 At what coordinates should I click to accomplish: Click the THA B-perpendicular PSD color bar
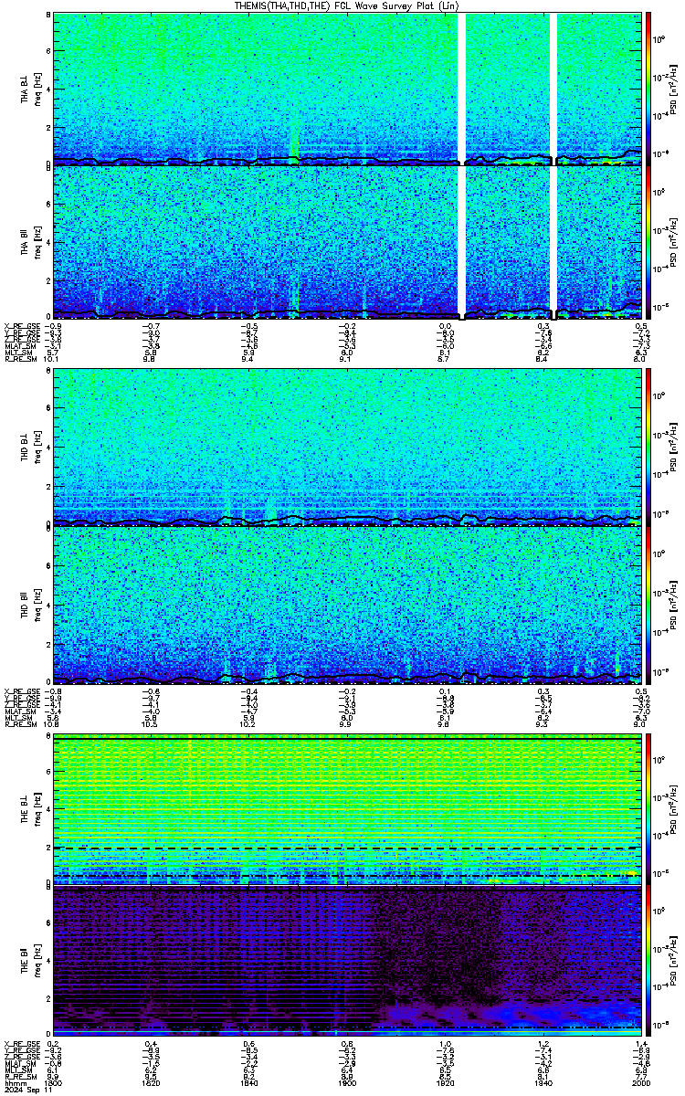click(648, 88)
